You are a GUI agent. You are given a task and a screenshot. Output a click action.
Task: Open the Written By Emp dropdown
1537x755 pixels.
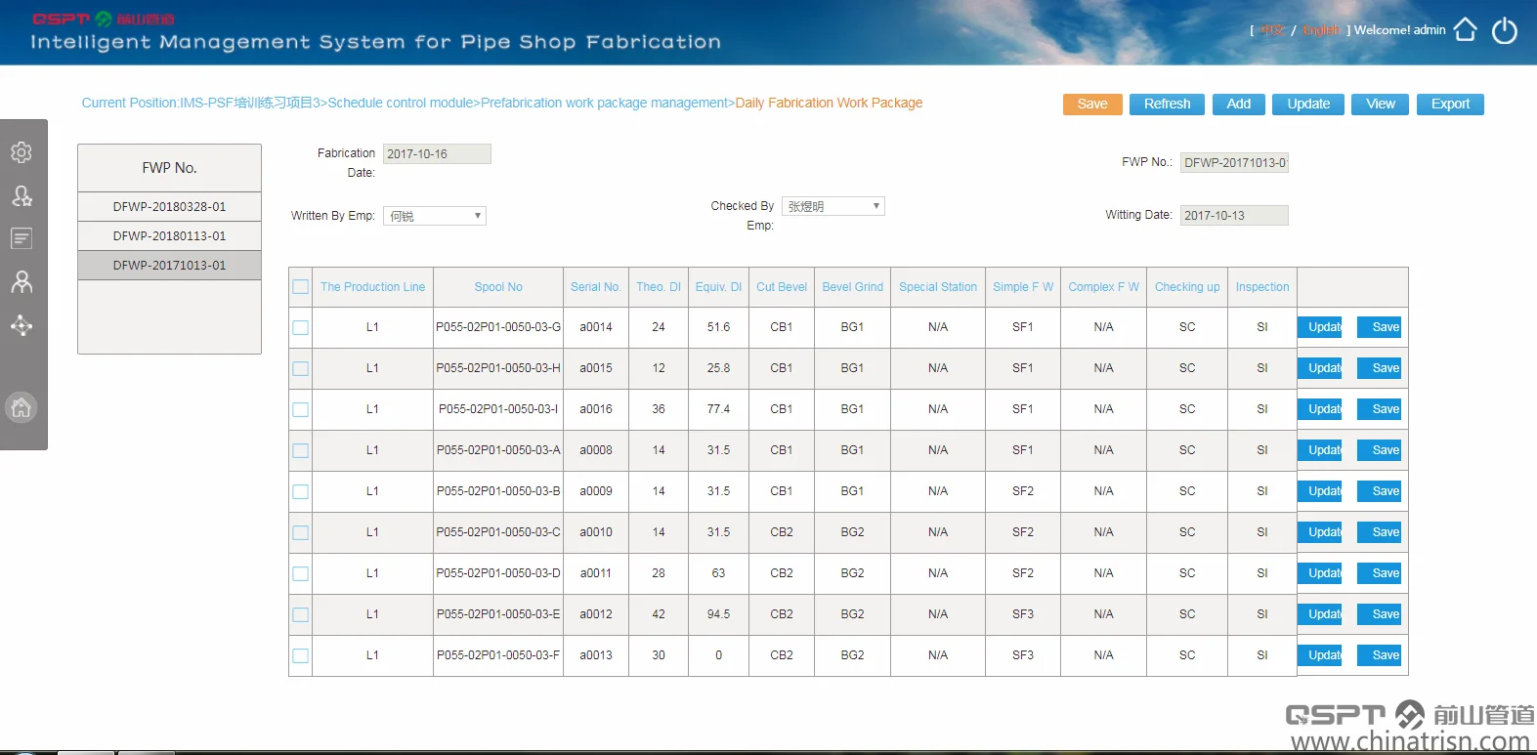(x=435, y=216)
